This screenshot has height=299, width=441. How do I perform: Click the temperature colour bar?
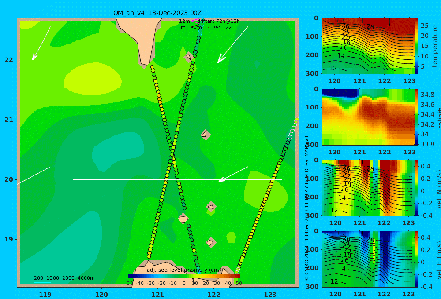(x=416, y=46)
